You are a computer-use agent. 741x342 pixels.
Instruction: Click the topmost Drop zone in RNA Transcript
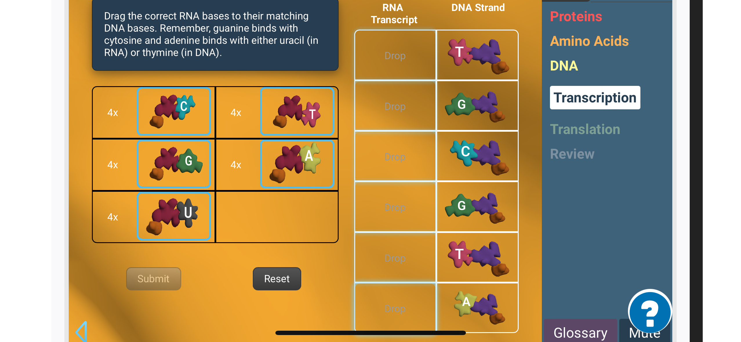tap(395, 55)
